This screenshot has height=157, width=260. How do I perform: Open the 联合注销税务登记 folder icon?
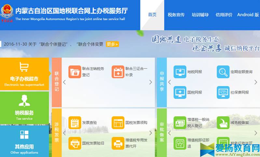pyautogui.click(x=75, y=72)
